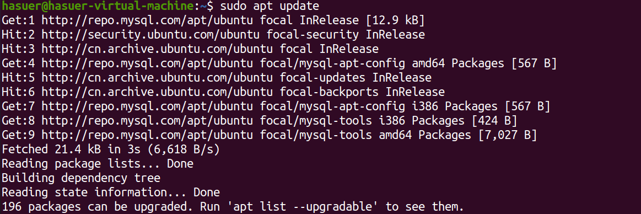641x214 pixels.
Task: Click the focal-backports InRelease line
Action: (x=223, y=92)
